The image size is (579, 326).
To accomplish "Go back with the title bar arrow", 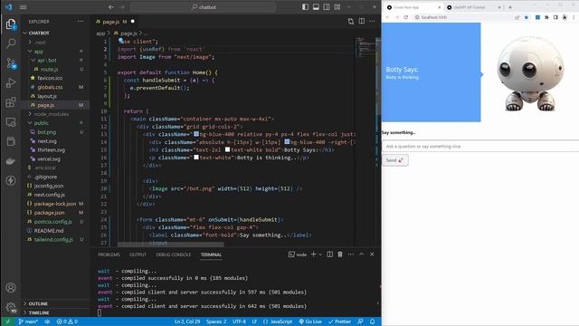I will click(x=110, y=7).
